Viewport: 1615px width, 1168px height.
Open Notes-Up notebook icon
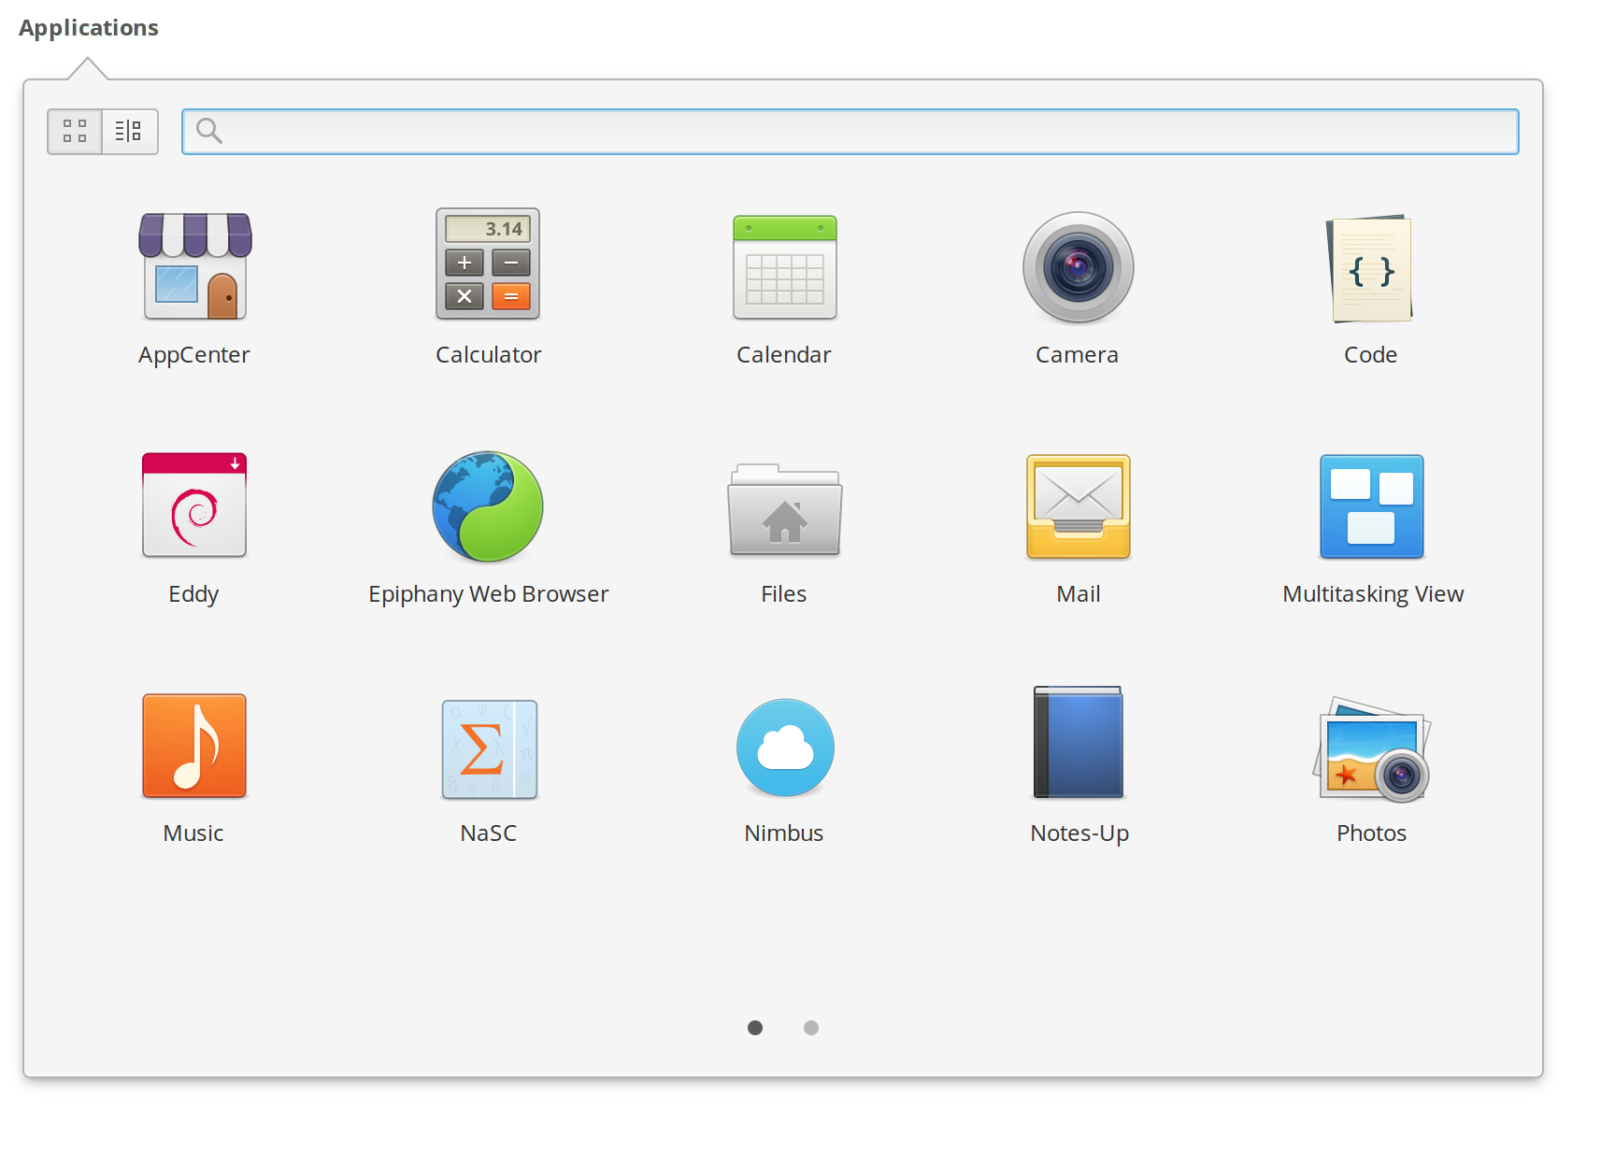click(1078, 743)
